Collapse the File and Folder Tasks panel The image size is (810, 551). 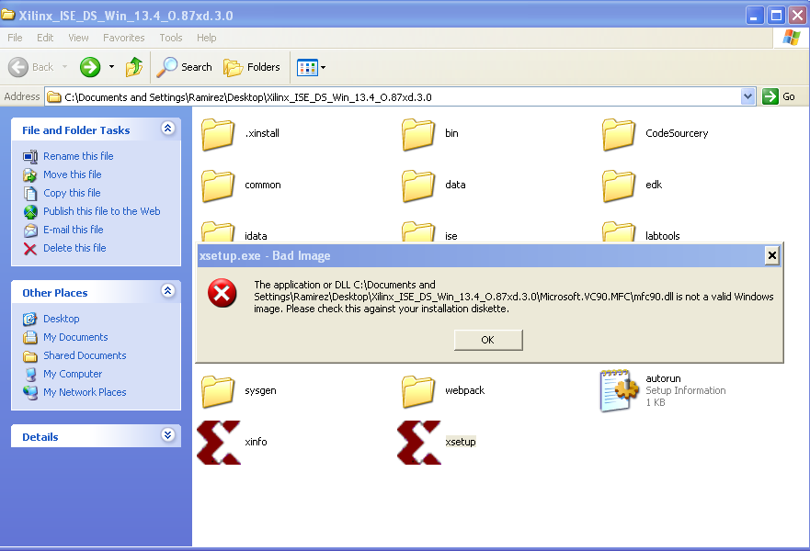pyautogui.click(x=167, y=129)
